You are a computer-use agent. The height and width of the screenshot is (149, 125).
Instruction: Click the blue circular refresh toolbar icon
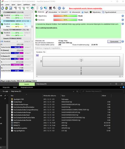(2, 8)
